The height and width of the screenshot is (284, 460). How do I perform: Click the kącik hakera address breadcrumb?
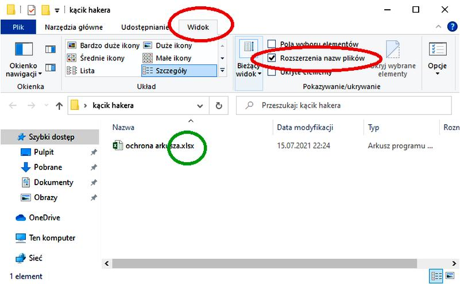[113, 105]
